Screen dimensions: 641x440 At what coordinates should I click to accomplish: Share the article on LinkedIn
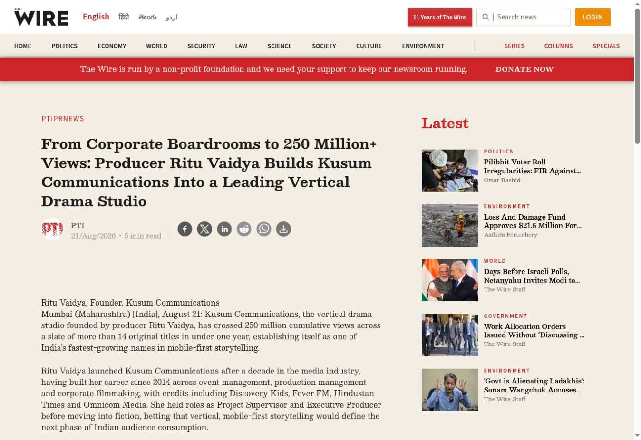(x=224, y=229)
